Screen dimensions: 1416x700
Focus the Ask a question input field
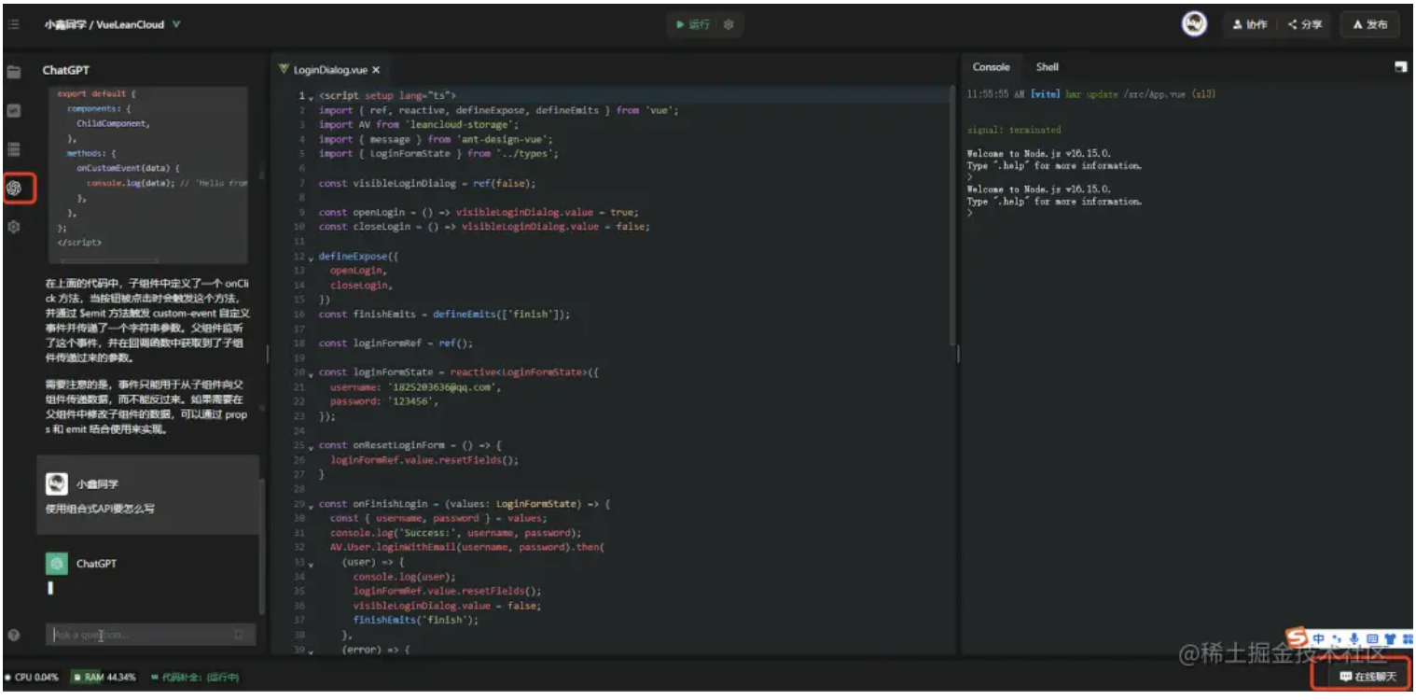(x=150, y=635)
